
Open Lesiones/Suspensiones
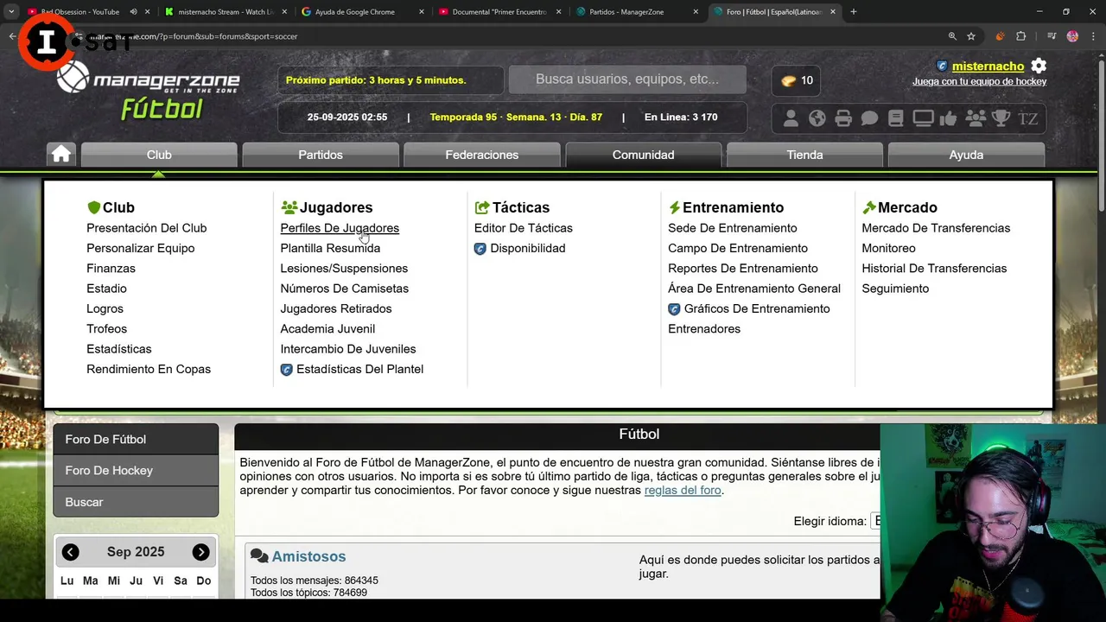click(x=344, y=269)
